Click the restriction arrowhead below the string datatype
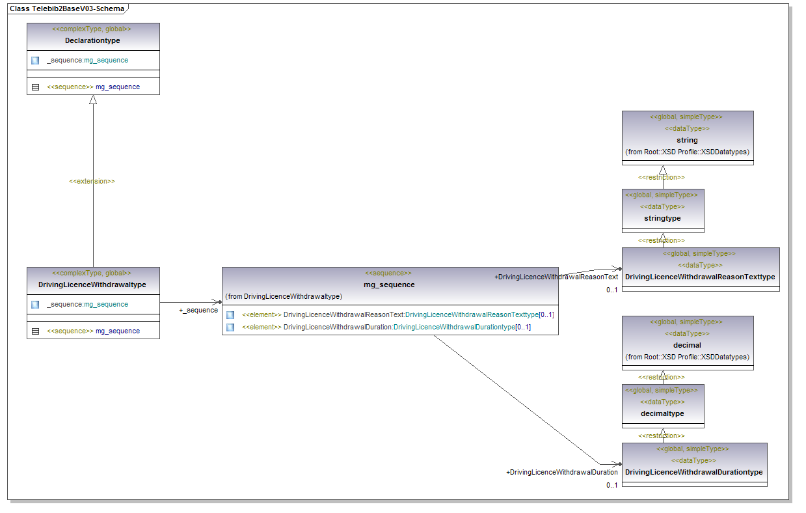806x513 pixels. 663,171
